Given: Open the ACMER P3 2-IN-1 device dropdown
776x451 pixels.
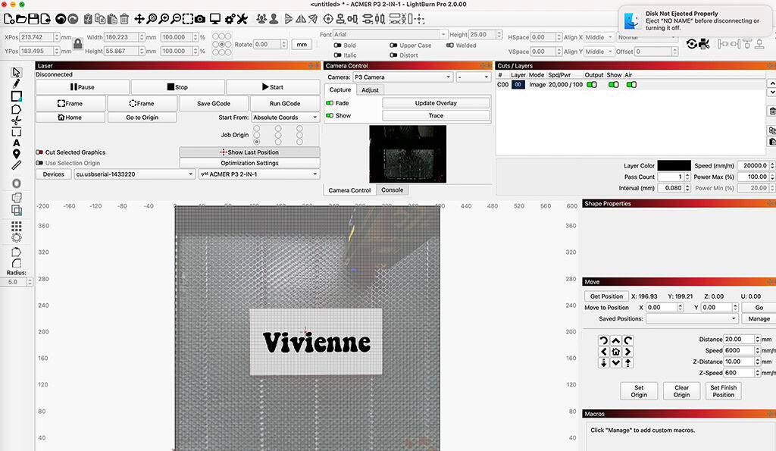Looking at the screenshot, I should [259, 174].
